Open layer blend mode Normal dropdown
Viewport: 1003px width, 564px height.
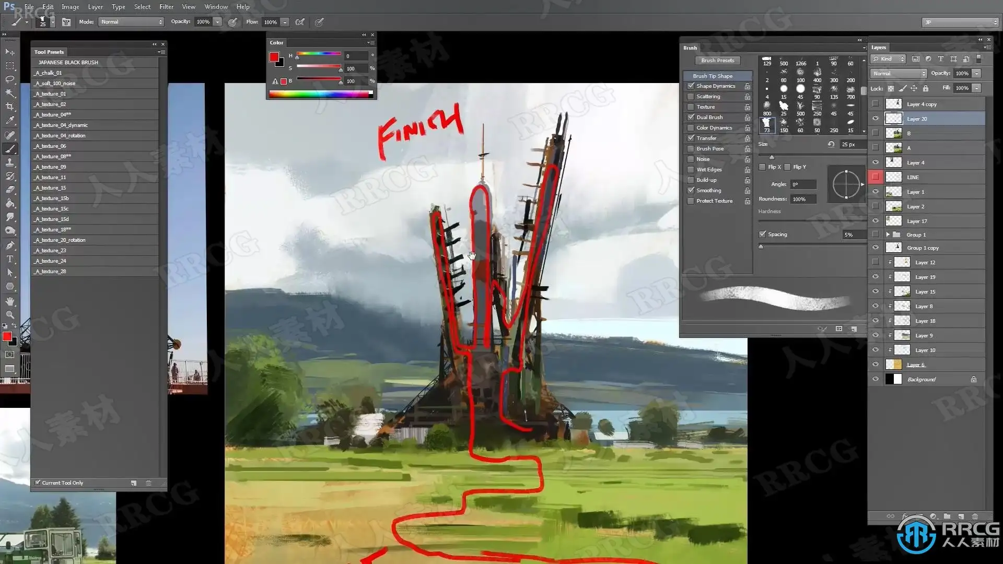pos(898,74)
